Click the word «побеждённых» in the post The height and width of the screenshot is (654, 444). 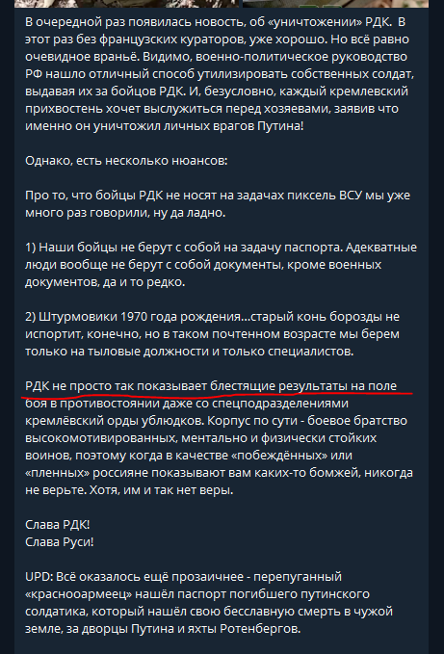[x=282, y=456]
